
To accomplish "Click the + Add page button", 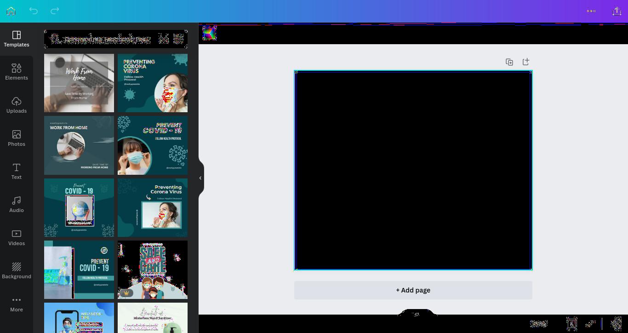I will (x=413, y=290).
